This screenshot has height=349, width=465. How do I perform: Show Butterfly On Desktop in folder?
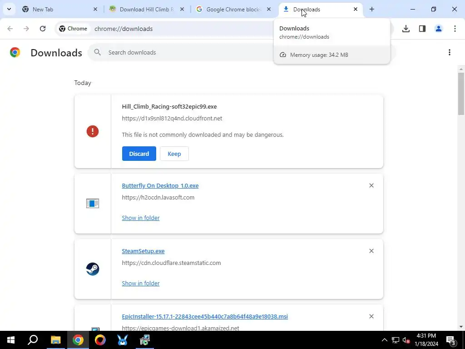click(x=141, y=218)
